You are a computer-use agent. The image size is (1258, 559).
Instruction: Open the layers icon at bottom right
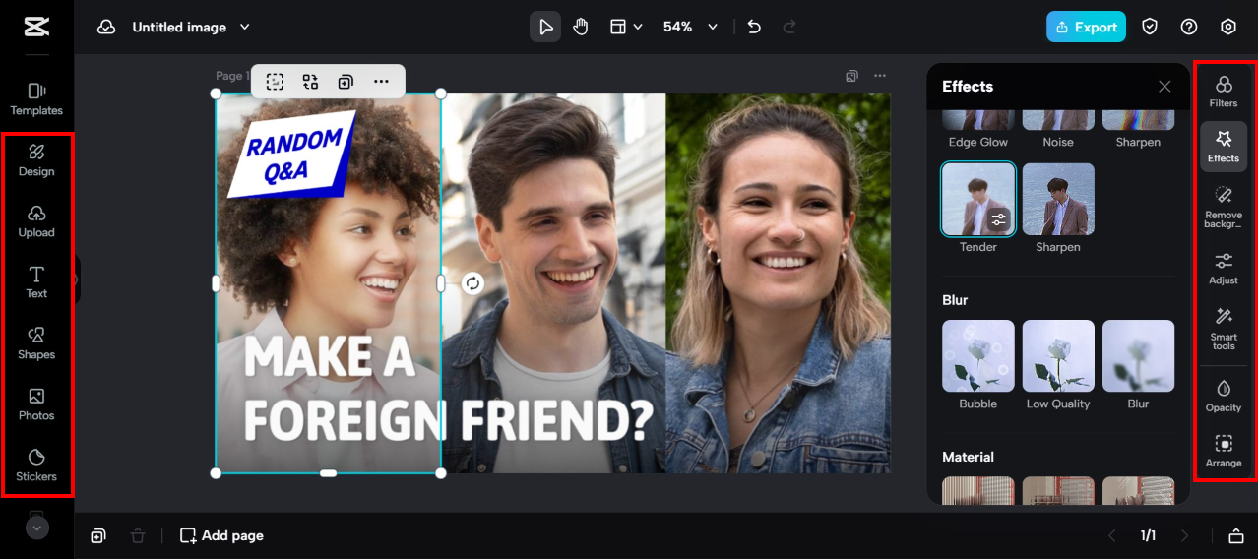[1236, 535]
